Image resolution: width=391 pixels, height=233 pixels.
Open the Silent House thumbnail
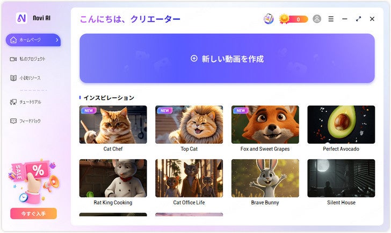pyautogui.click(x=341, y=178)
